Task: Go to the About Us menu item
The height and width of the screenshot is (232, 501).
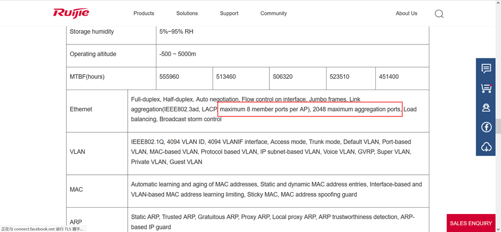Action: (x=406, y=13)
